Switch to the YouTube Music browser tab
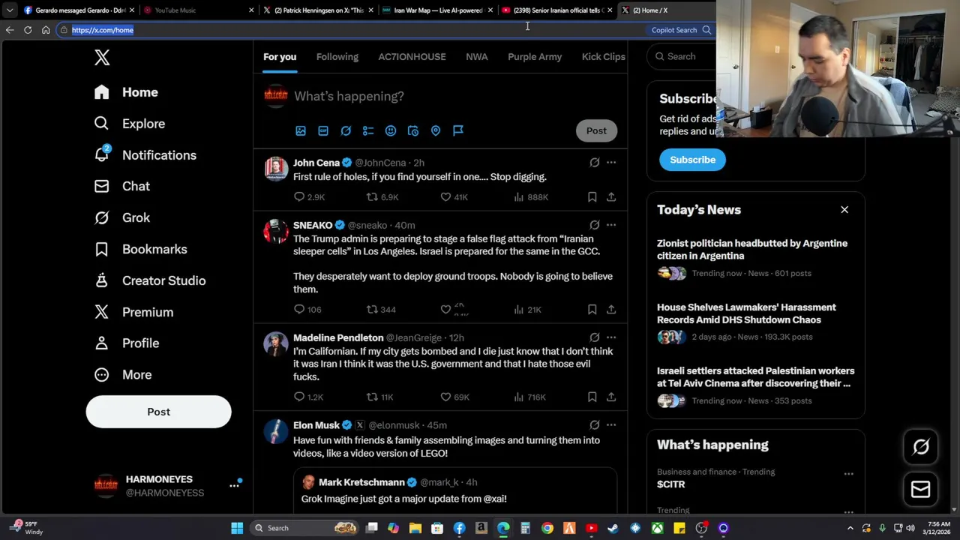 pyautogui.click(x=199, y=10)
